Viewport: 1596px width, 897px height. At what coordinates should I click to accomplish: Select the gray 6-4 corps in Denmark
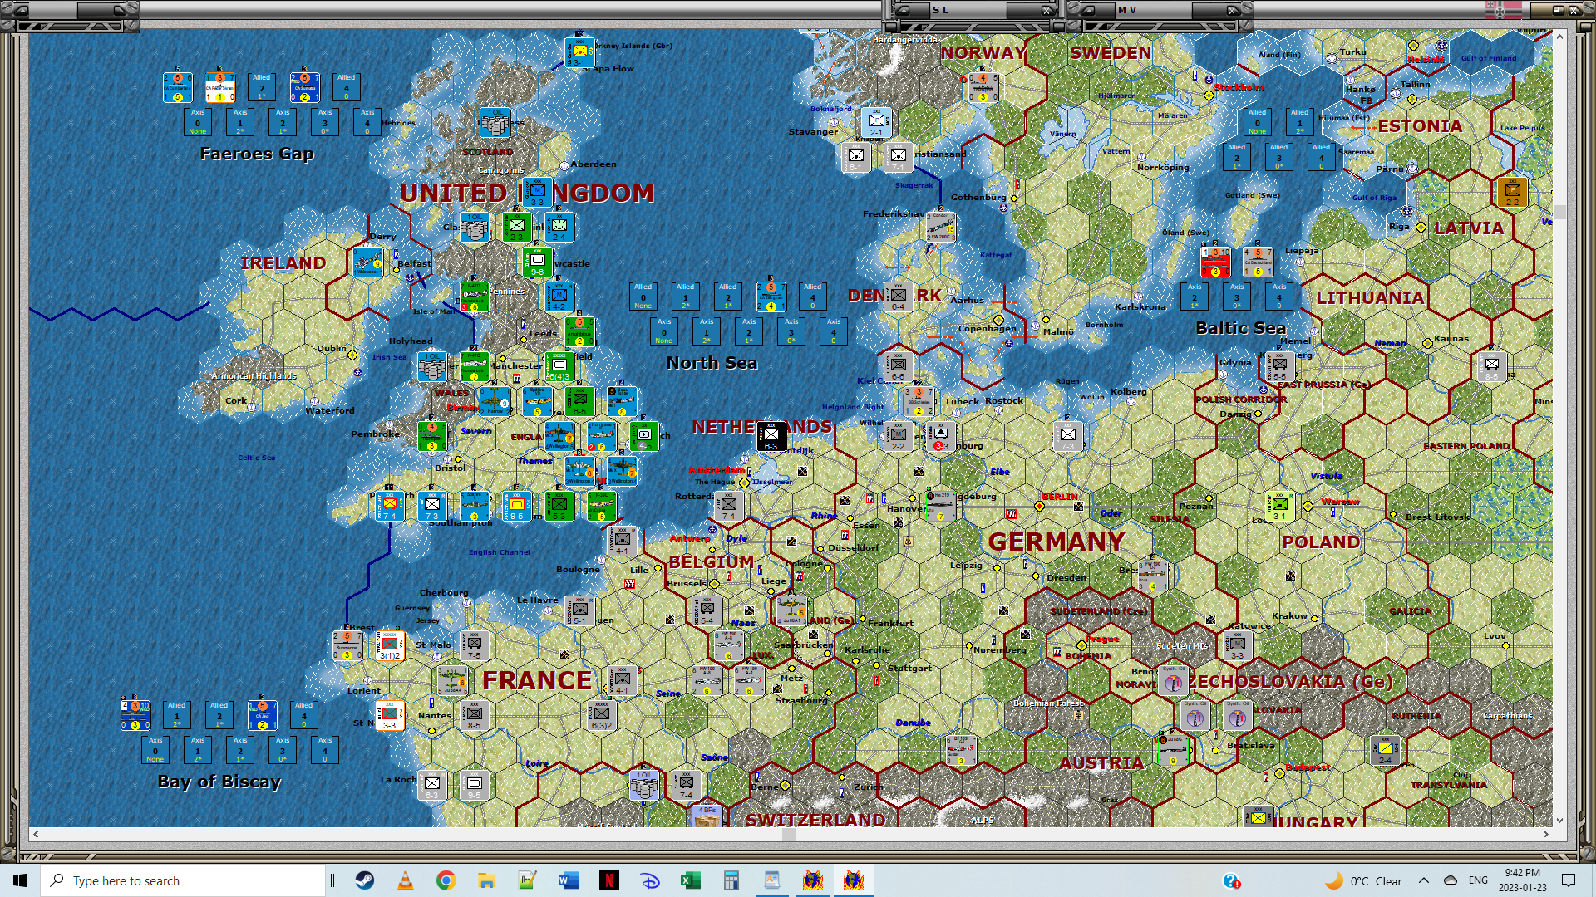899,297
